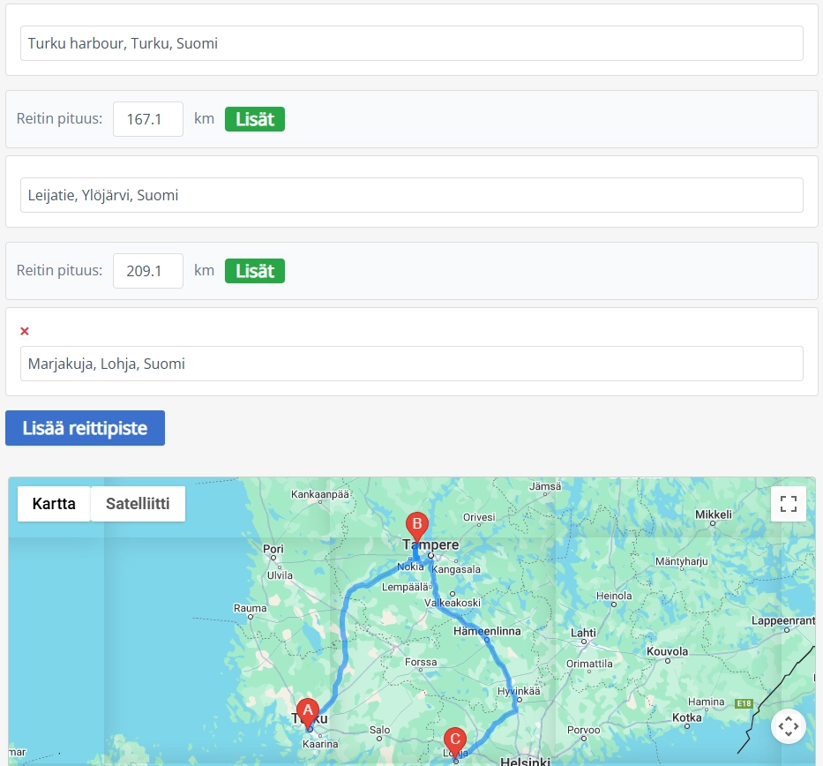The width and height of the screenshot is (823, 766).
Task: Click the Lahti city label on map
Action: tap(583, 633)
